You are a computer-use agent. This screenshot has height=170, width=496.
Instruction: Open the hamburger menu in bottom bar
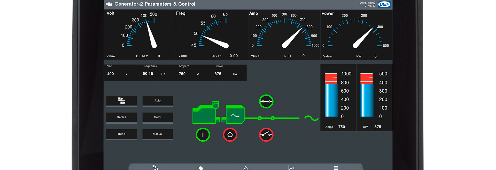pyautogui.click(x=336, y=168)
